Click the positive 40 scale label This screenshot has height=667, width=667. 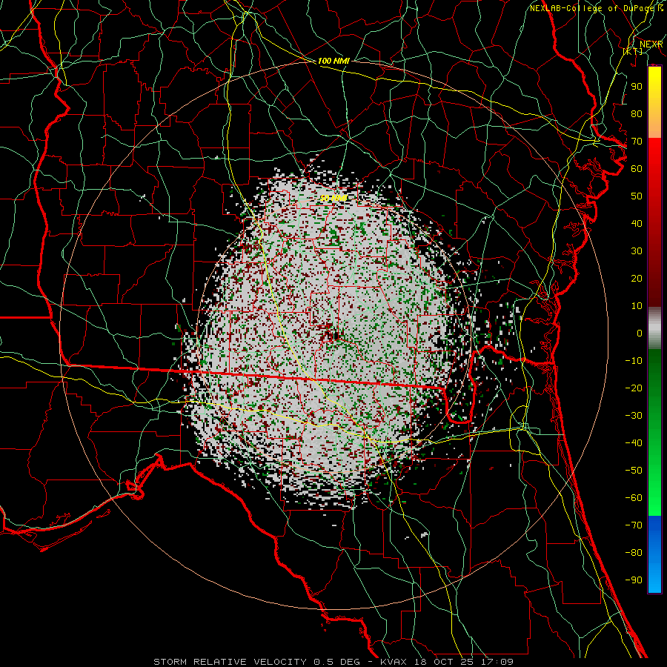pyautogui.click(x=637, y=223)
